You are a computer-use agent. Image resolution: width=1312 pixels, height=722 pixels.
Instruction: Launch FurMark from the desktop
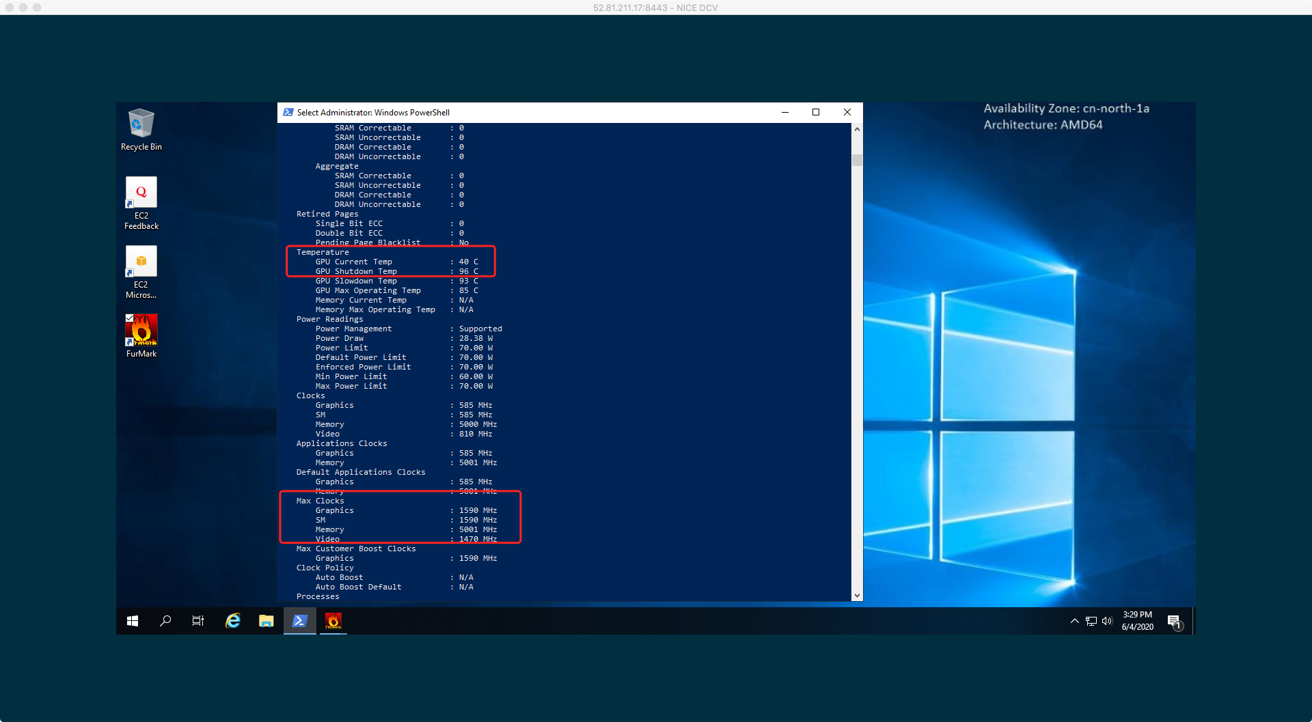[141, 331]
